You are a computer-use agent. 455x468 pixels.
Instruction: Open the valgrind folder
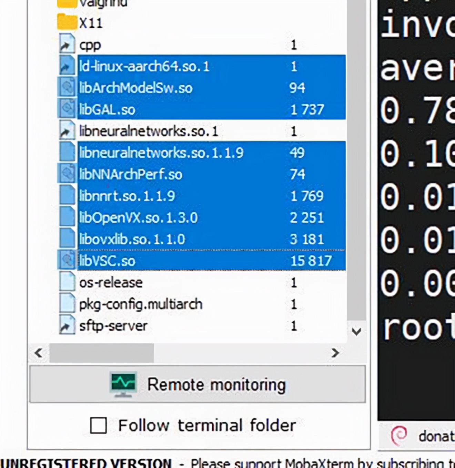pos(103,3)
